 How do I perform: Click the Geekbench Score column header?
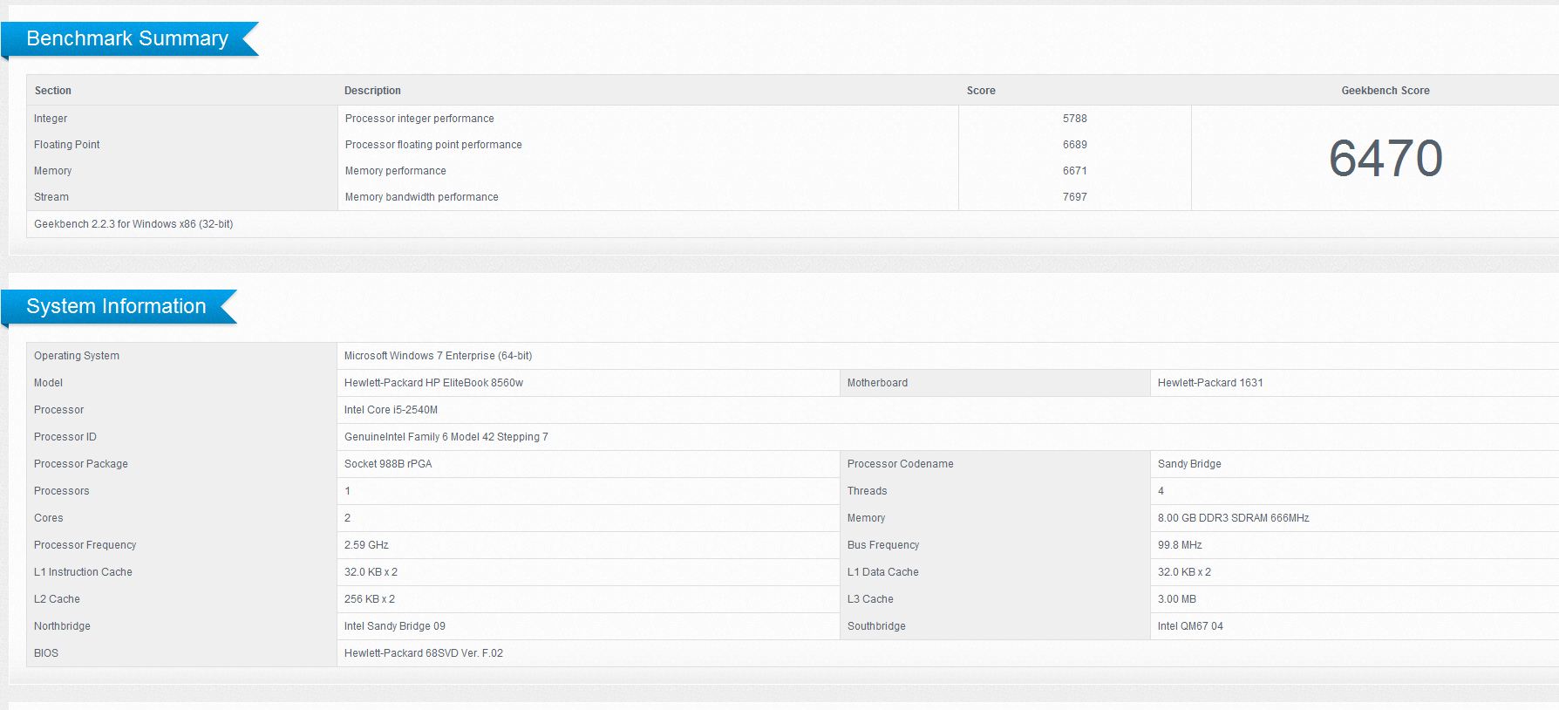1385,91
